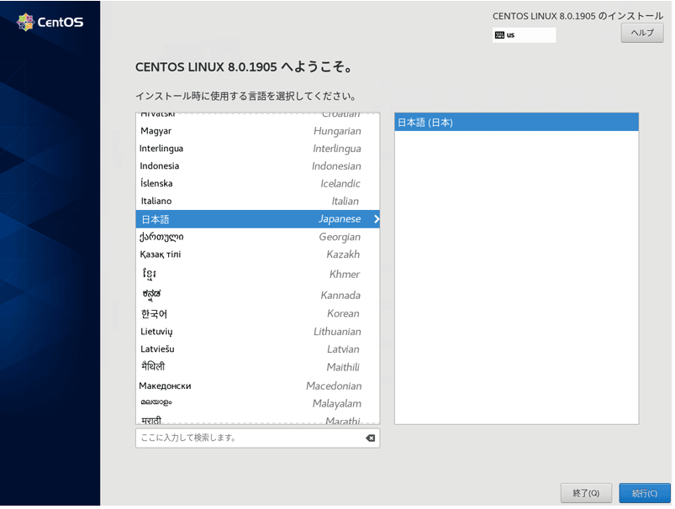
Task: Open the ヘルプ help button
Action: pos(641,32)
